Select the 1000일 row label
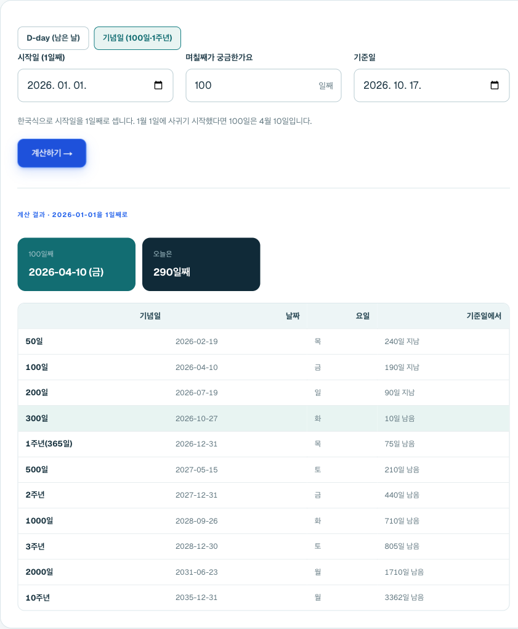The height and width of the screenshot is (629, 518). pos(39,520)
